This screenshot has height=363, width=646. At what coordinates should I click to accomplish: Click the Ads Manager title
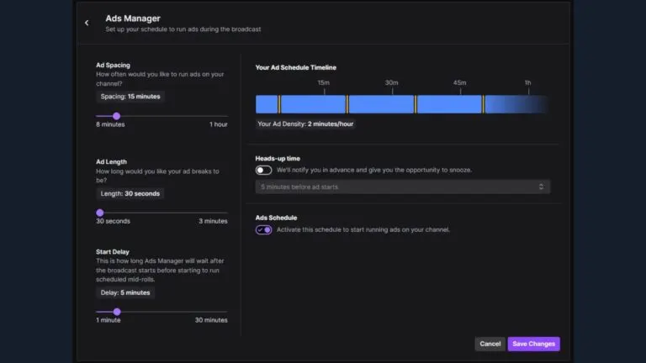pyautogui.click(x=133, y=18)
